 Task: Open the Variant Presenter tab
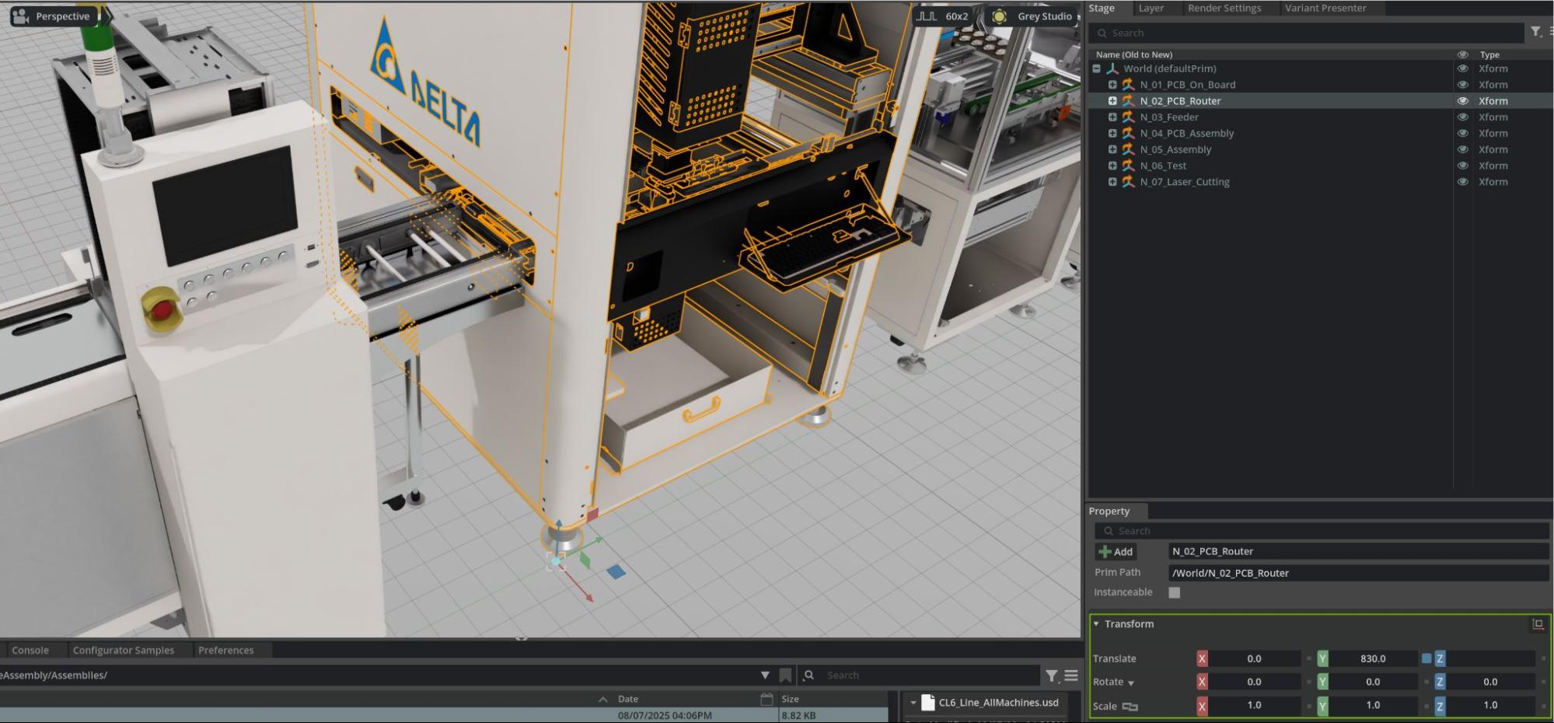[1325, 9]
